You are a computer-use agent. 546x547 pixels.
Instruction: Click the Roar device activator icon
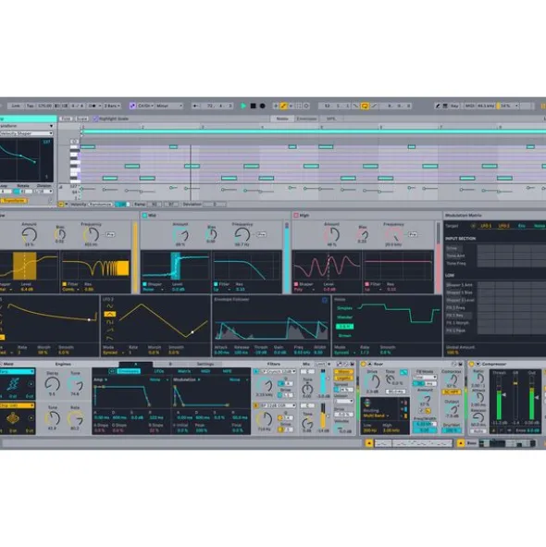click(363, 364)
